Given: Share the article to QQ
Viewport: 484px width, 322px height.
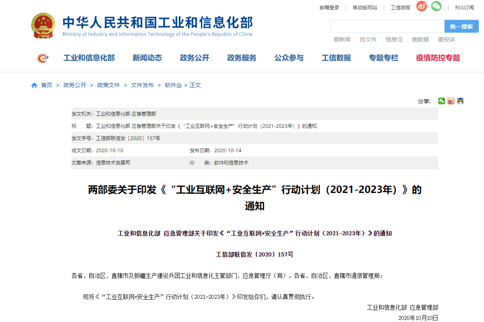Looking at the screenshot, I should click(x=460, y=101).
